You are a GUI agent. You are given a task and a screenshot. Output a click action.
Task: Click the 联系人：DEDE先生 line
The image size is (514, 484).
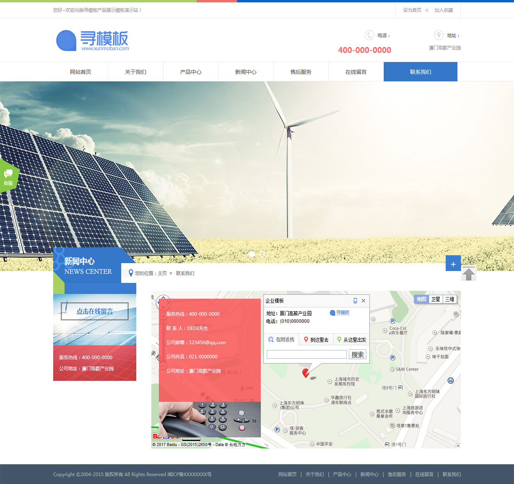click(x=187, y=328)
